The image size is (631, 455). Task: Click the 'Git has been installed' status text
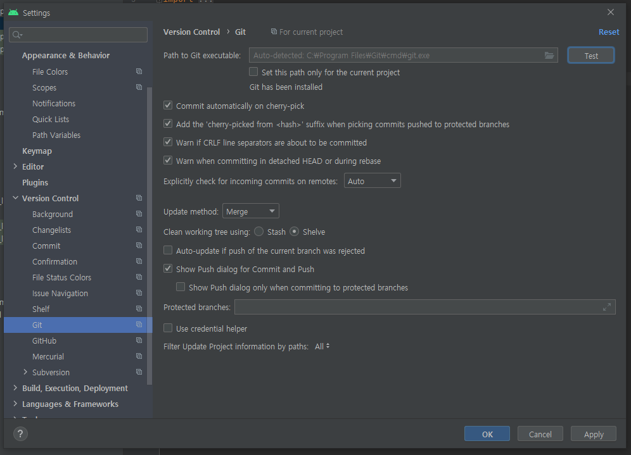click(x=286, y=87)
